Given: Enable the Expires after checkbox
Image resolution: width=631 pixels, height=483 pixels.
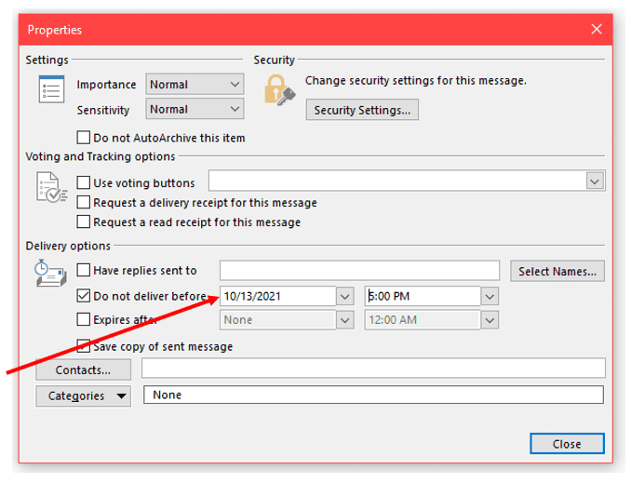Looking at the screenshot, I should click(84, 320).
